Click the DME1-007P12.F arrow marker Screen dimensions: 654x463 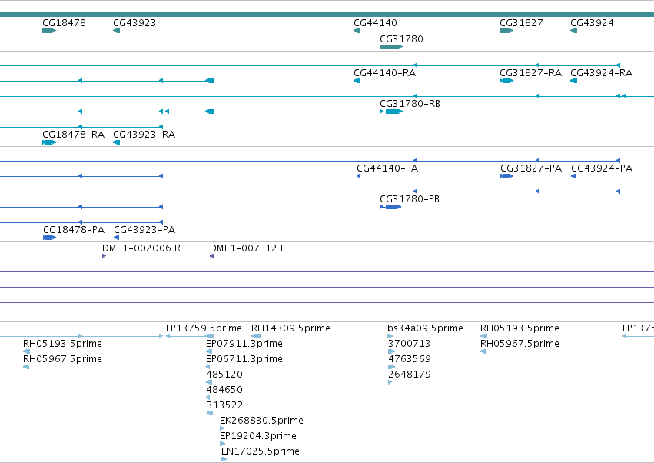(x=212, y=256)
